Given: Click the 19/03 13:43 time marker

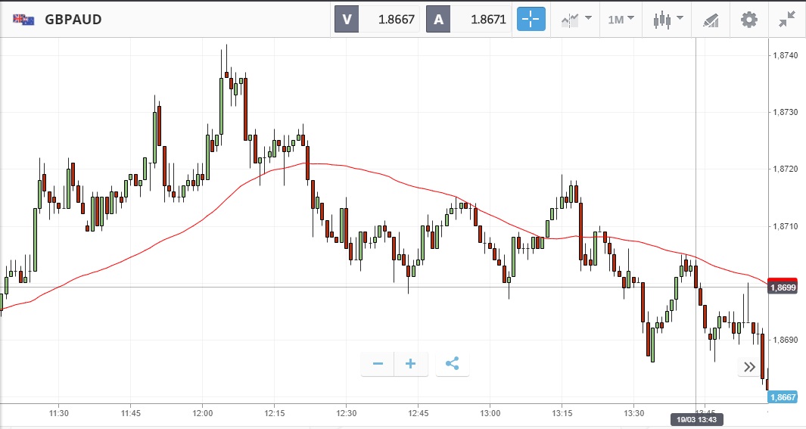Looking at the screenshot, I should coord(697,418).
